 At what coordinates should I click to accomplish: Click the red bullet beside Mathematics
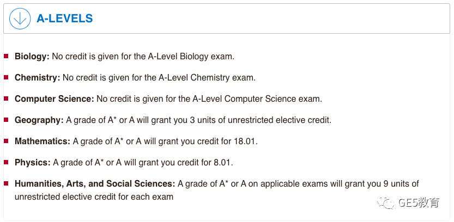pyautogui.click(x=6, y=141)
